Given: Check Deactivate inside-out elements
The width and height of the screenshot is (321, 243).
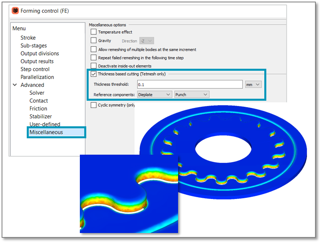Looking at the screenshot, I should [x=93, y=66].
